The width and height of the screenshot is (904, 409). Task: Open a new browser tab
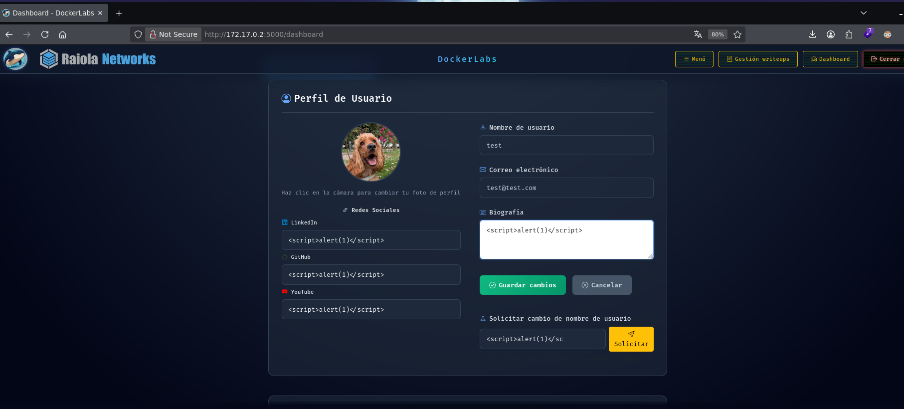[x=119, y=13]
